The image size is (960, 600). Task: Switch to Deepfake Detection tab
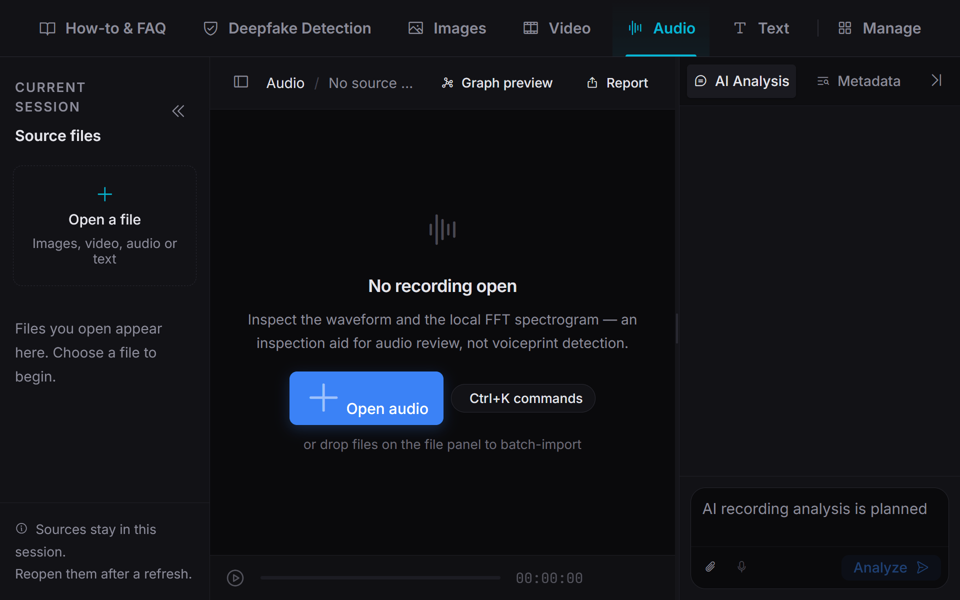287,28
